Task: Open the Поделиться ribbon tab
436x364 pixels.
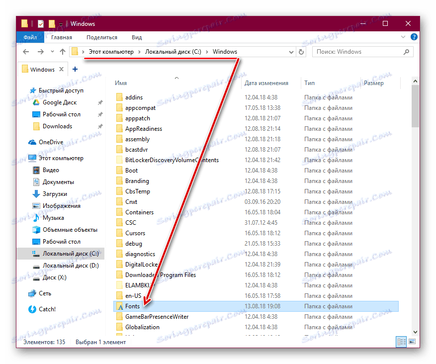Action: pos(102,37)
